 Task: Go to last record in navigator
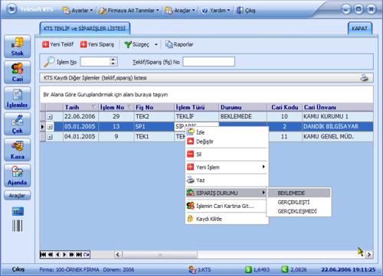point(79,255)
